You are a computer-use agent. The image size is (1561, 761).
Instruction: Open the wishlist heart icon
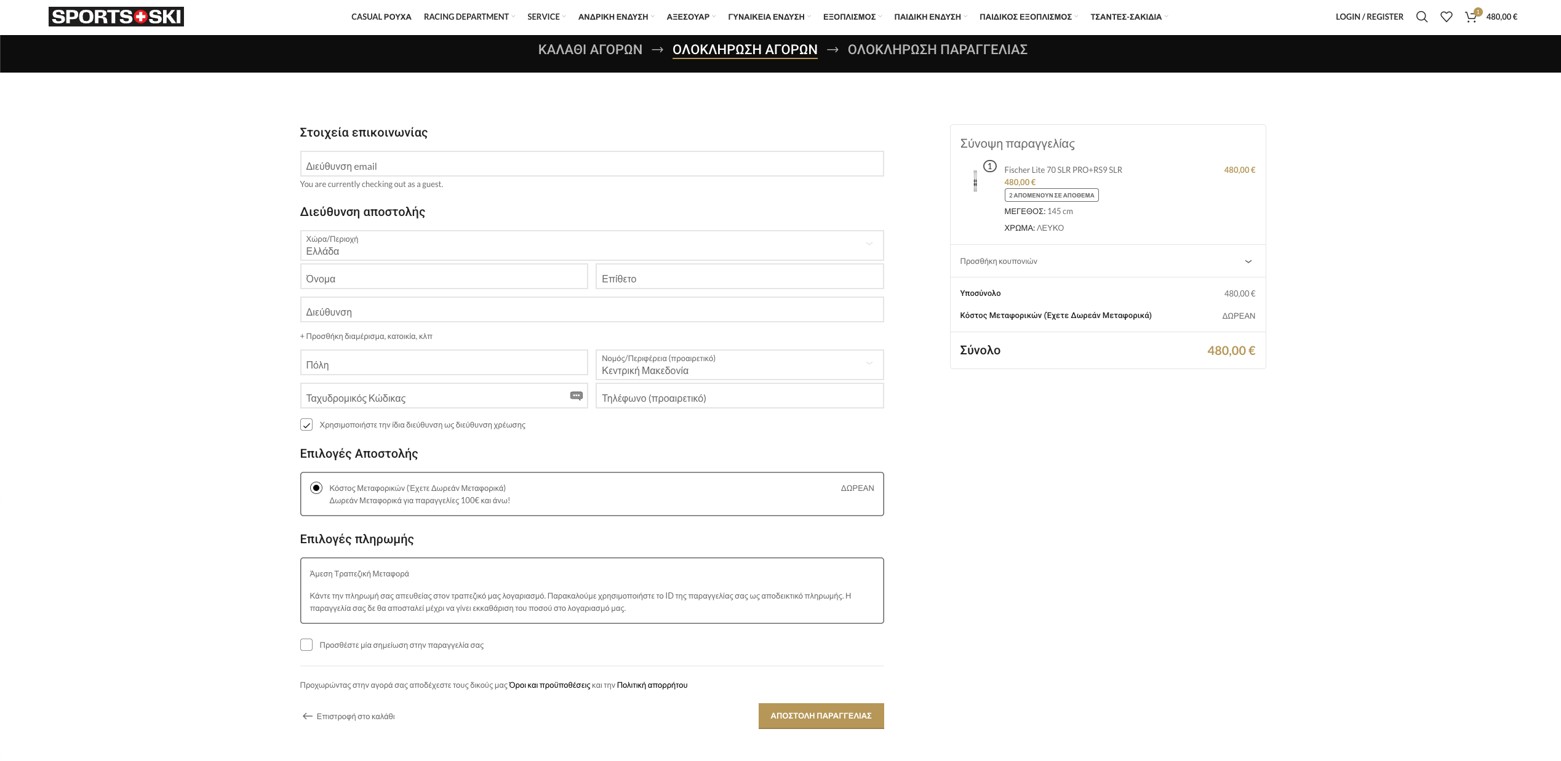tap(1446, 17)
